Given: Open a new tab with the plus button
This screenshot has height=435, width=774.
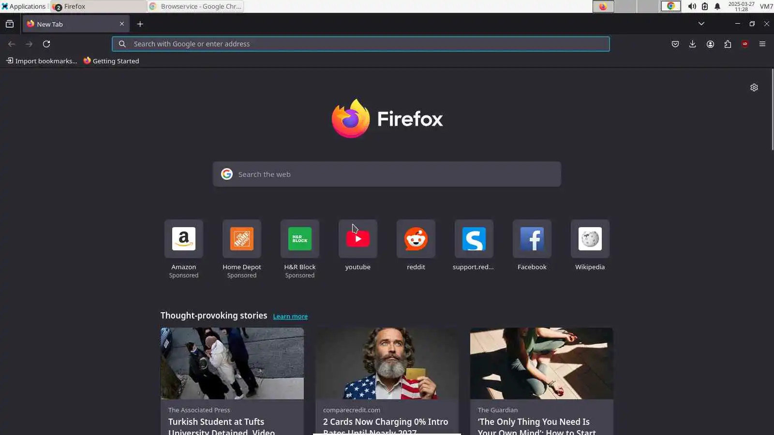Looking at the screenshot, I should (140, 24).
